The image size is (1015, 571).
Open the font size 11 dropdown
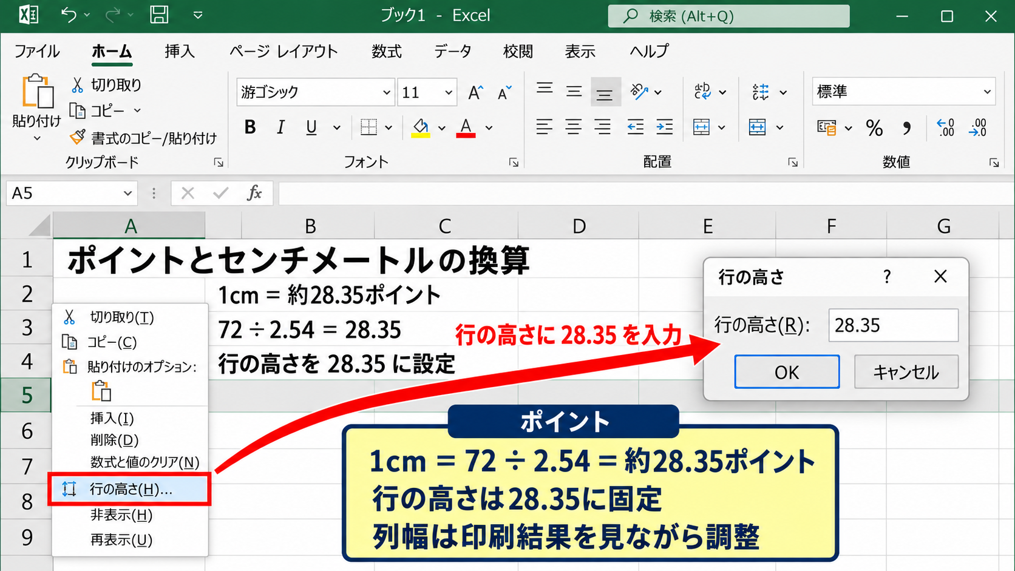449,93
